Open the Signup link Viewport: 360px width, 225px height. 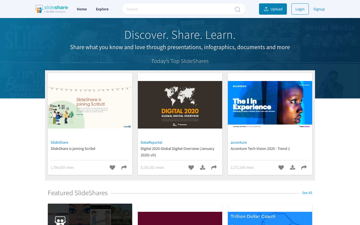[x=319, y=9]
